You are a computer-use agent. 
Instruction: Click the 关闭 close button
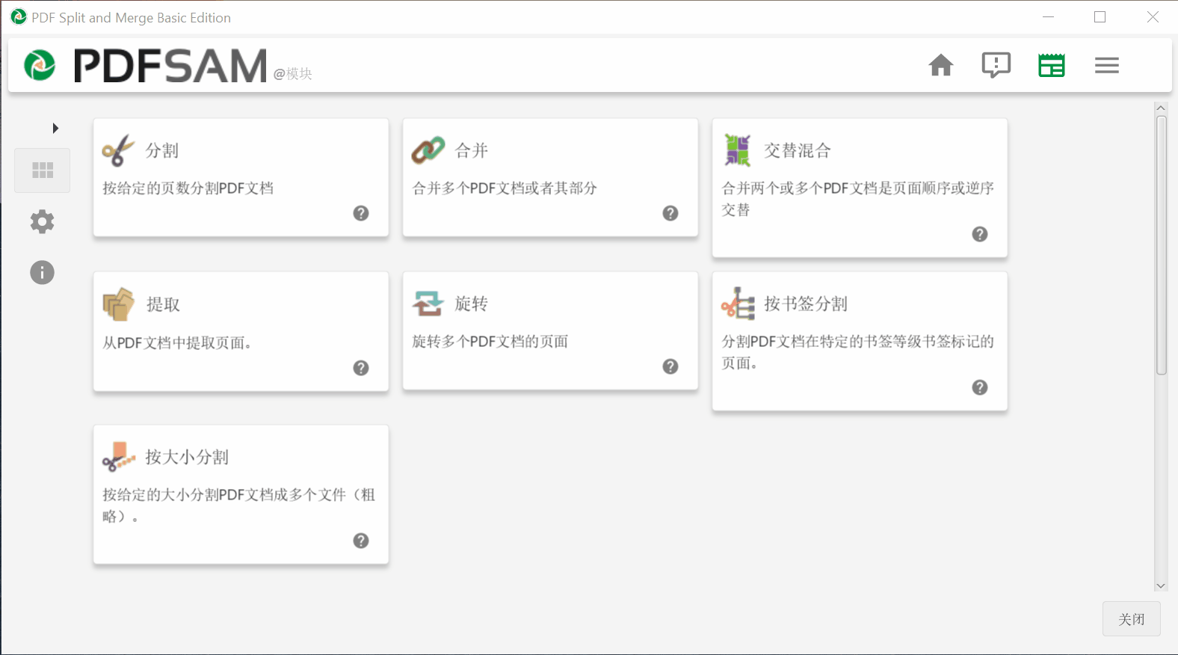pos(1132,619)
